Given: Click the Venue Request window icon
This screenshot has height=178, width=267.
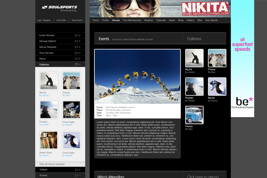Looking at the screenshot, I should (x=76, y=47).
